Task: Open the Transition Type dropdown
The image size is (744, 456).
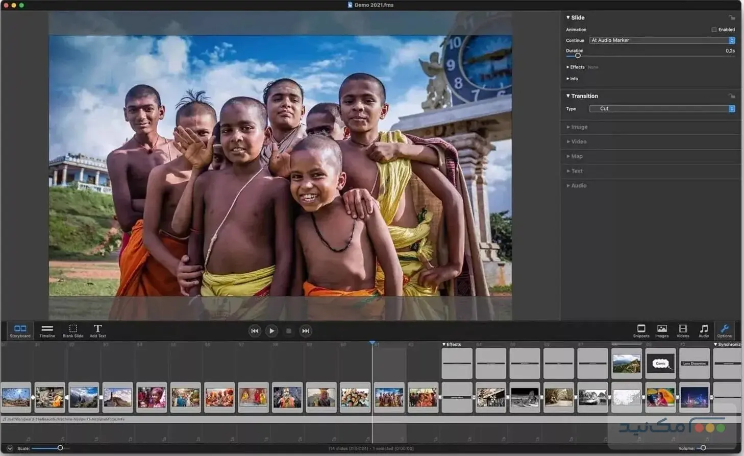Action: 662,109
